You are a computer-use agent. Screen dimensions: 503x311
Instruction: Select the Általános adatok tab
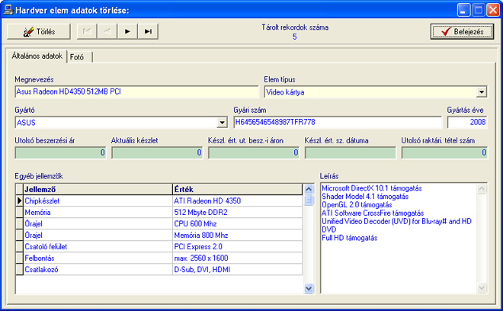click(x=37, y=56)
